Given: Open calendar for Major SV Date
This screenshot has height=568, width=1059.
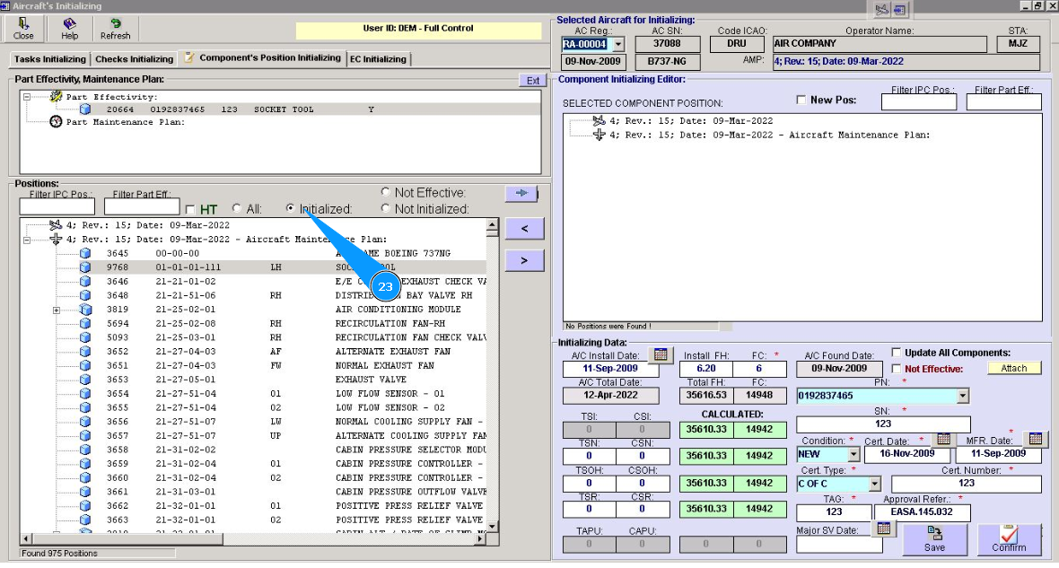Looking at the screenshot, I should pyautogui.click(x=883, y=529).
